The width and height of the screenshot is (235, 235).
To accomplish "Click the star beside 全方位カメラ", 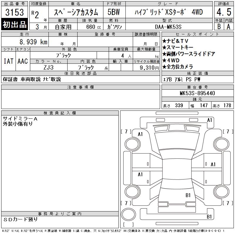I will (x=164, y=67).
